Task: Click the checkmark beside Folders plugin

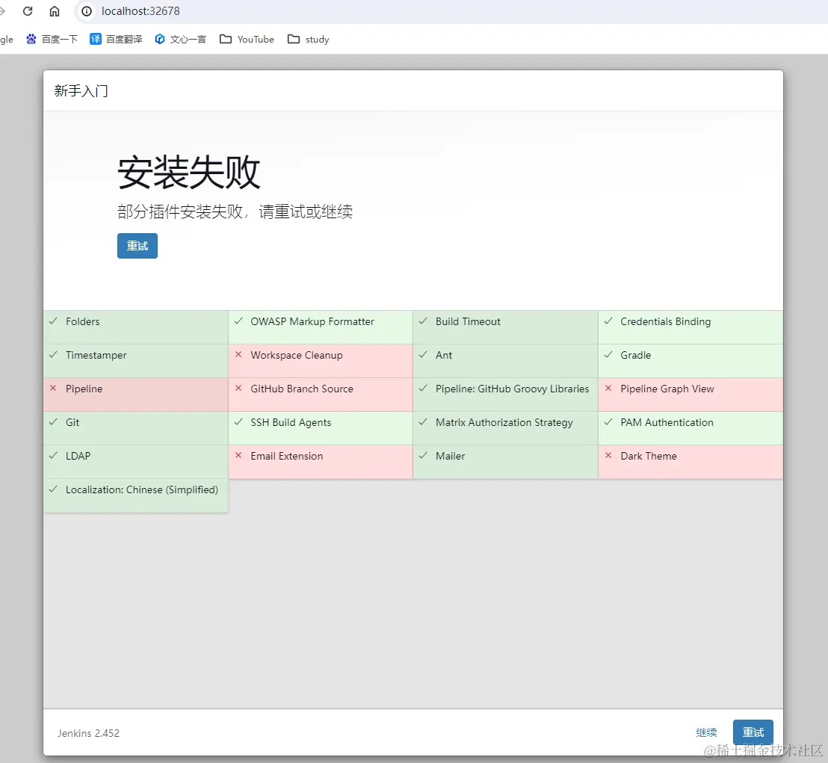Action: [53, 321]
